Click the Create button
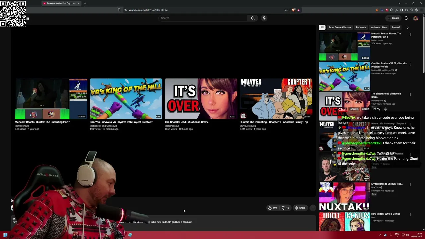Image resolution: width=425 pixels, height=239 pixels. pos(393,18)
